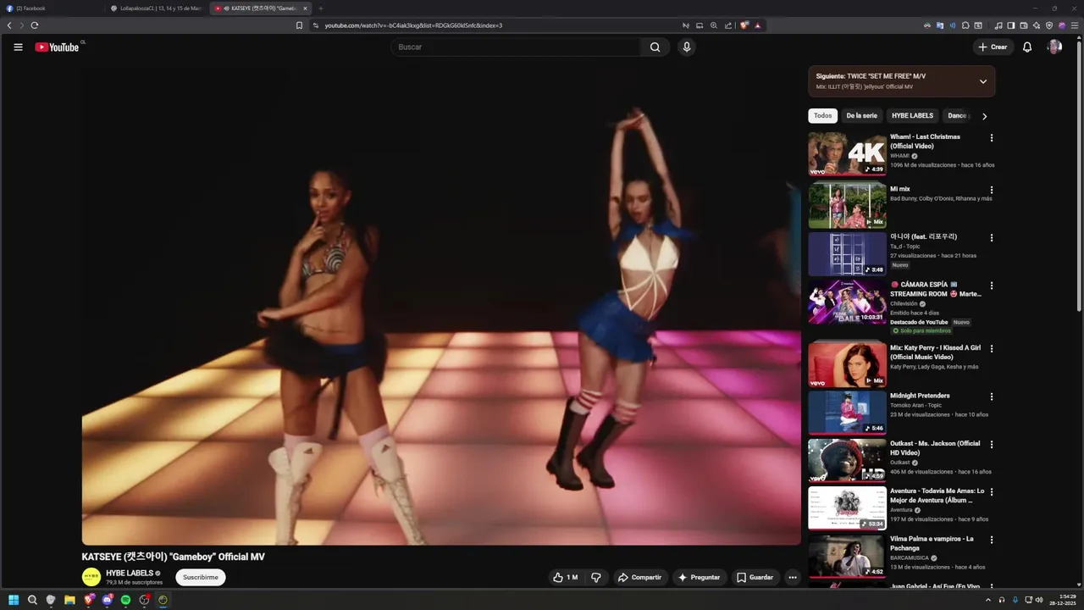The width and height of the screenshot is (1084, 610).
Task: Switch to the Facebook browser tab
Action: click(51, 8)
